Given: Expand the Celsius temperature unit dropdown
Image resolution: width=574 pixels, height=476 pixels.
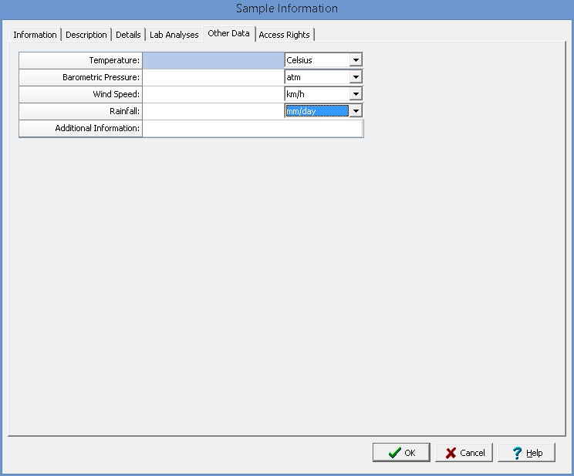Looking at the screenshot, I should click(x=355, y=60).
